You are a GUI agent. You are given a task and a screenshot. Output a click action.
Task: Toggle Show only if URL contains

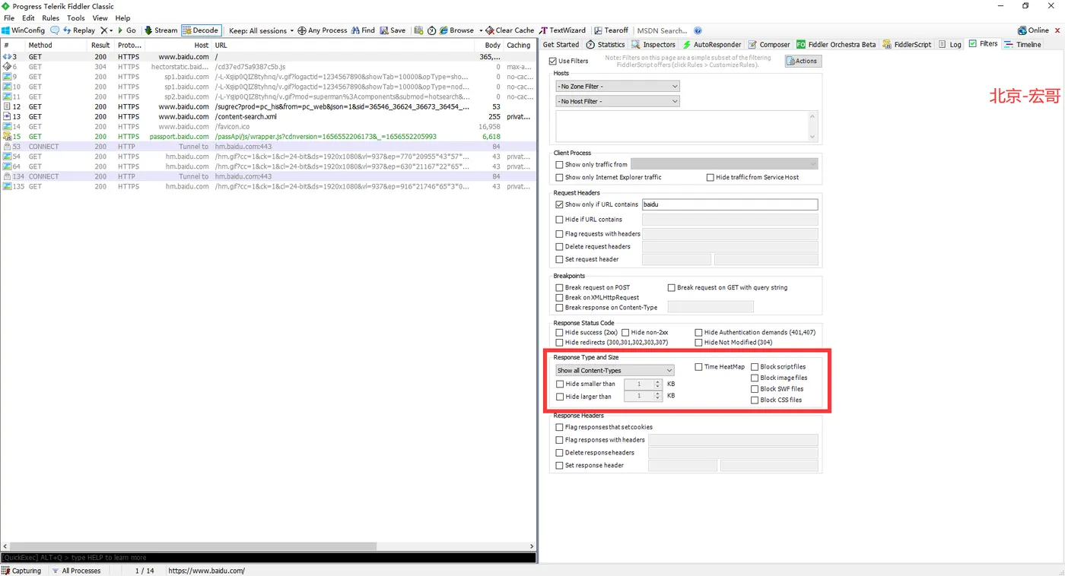[559, 204]
